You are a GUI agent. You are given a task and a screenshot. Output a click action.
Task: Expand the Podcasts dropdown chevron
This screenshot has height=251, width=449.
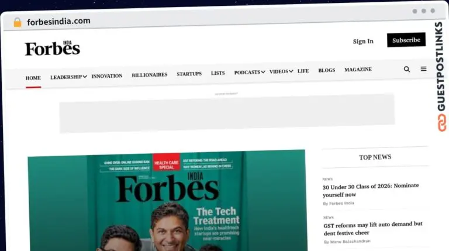[263, 72]
